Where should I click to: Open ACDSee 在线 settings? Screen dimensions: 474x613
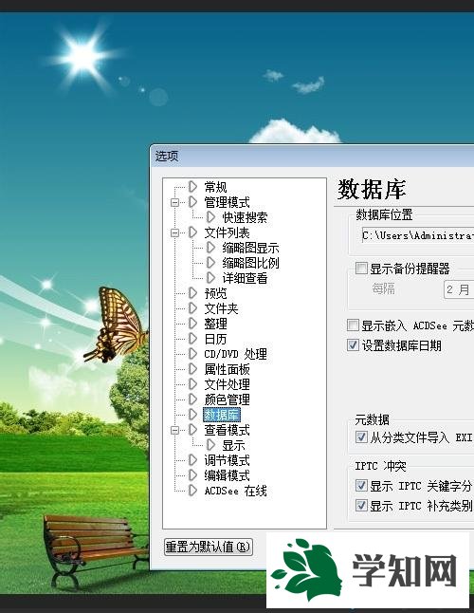pos(235,491)
